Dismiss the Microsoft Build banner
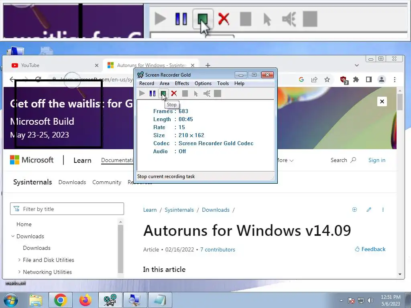 (382, 101)
